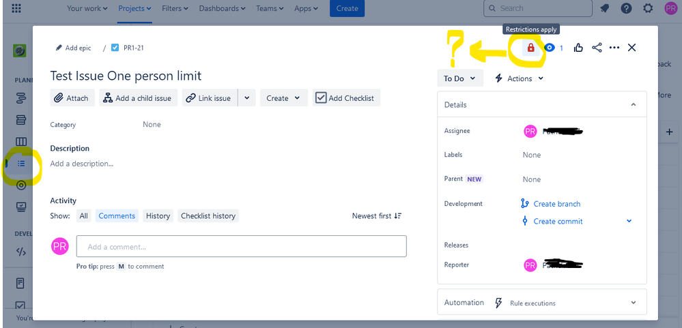
Task: Toggle the watch eye icon
Action: click(x=550, y=48)
